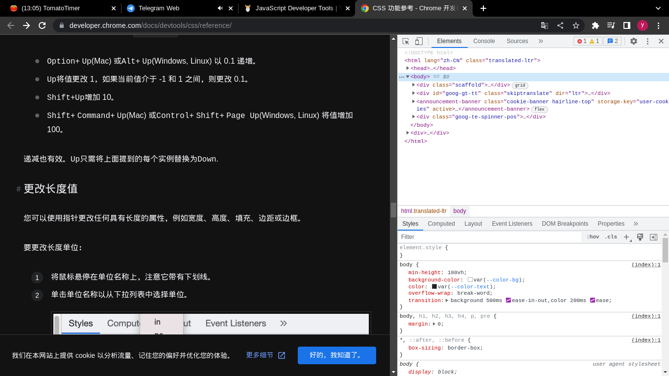Viewport: 669px width, 376px height.
Task: Open the DevTools three-dot customize menu
Action: tap(647, 41)
